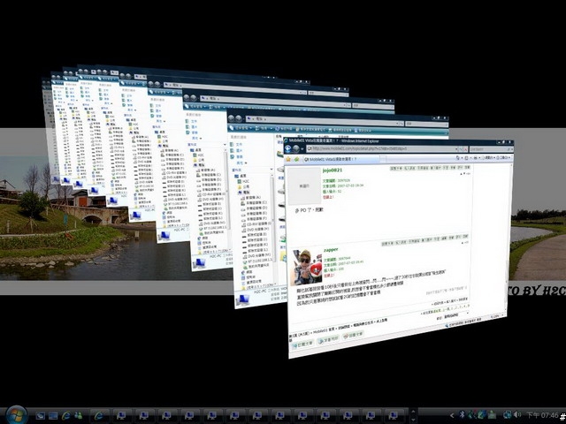Image resolution: width=566 pixels, height=424 pixels.
Task: Click the taskbar clock
Action: [542, 415]
